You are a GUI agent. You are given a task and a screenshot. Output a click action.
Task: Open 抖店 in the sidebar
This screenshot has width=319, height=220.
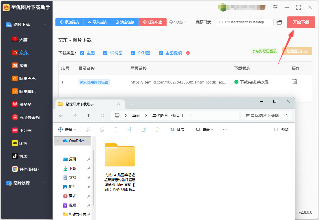click(x=20, y=156)
